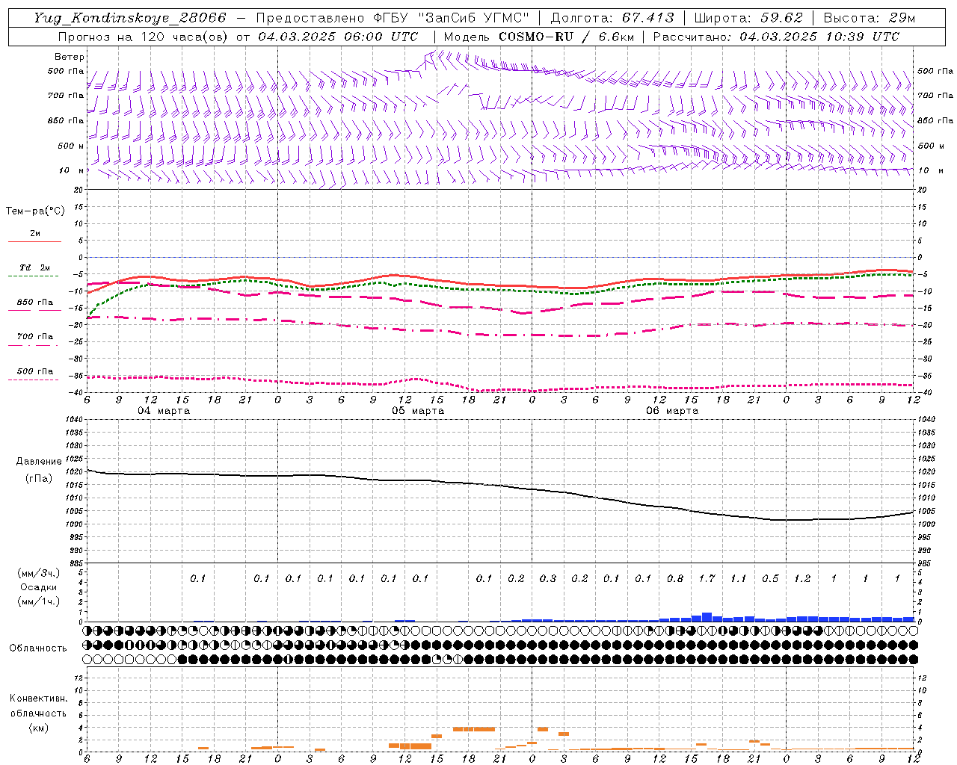Click the "Модель COSMO-RU / 6.6км" text
Screen dimensions: 957x765
pyautogui.click(x=538, y=37)
